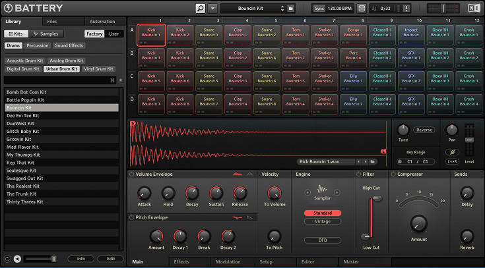
Task: Click the MIDI learn icon in Key Range
Action: pos(400,161)
